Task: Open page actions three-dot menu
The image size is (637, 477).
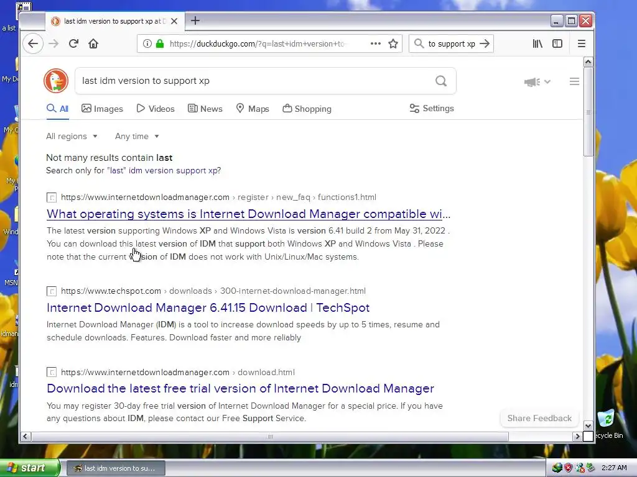Action: point(376,43)
